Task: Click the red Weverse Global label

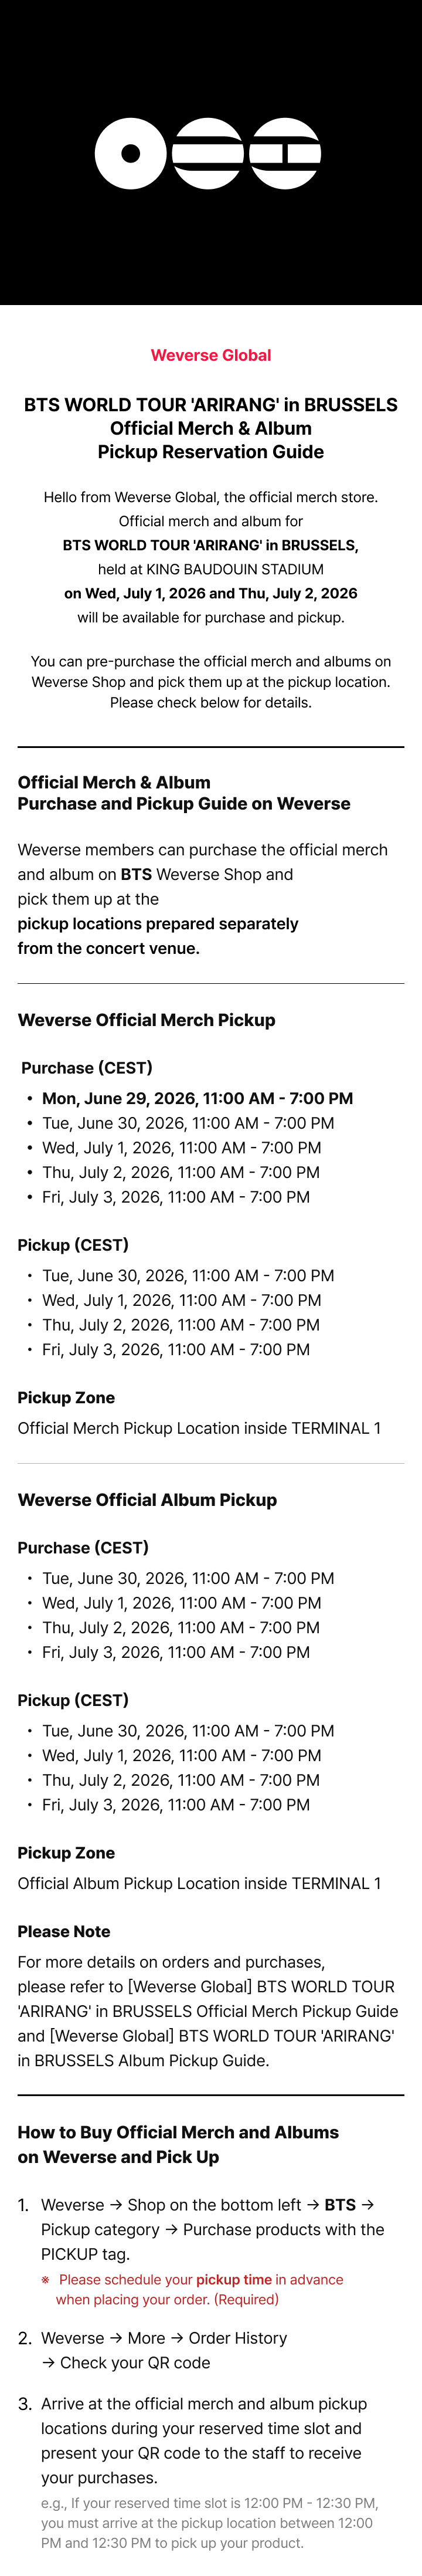Action: 211,355
